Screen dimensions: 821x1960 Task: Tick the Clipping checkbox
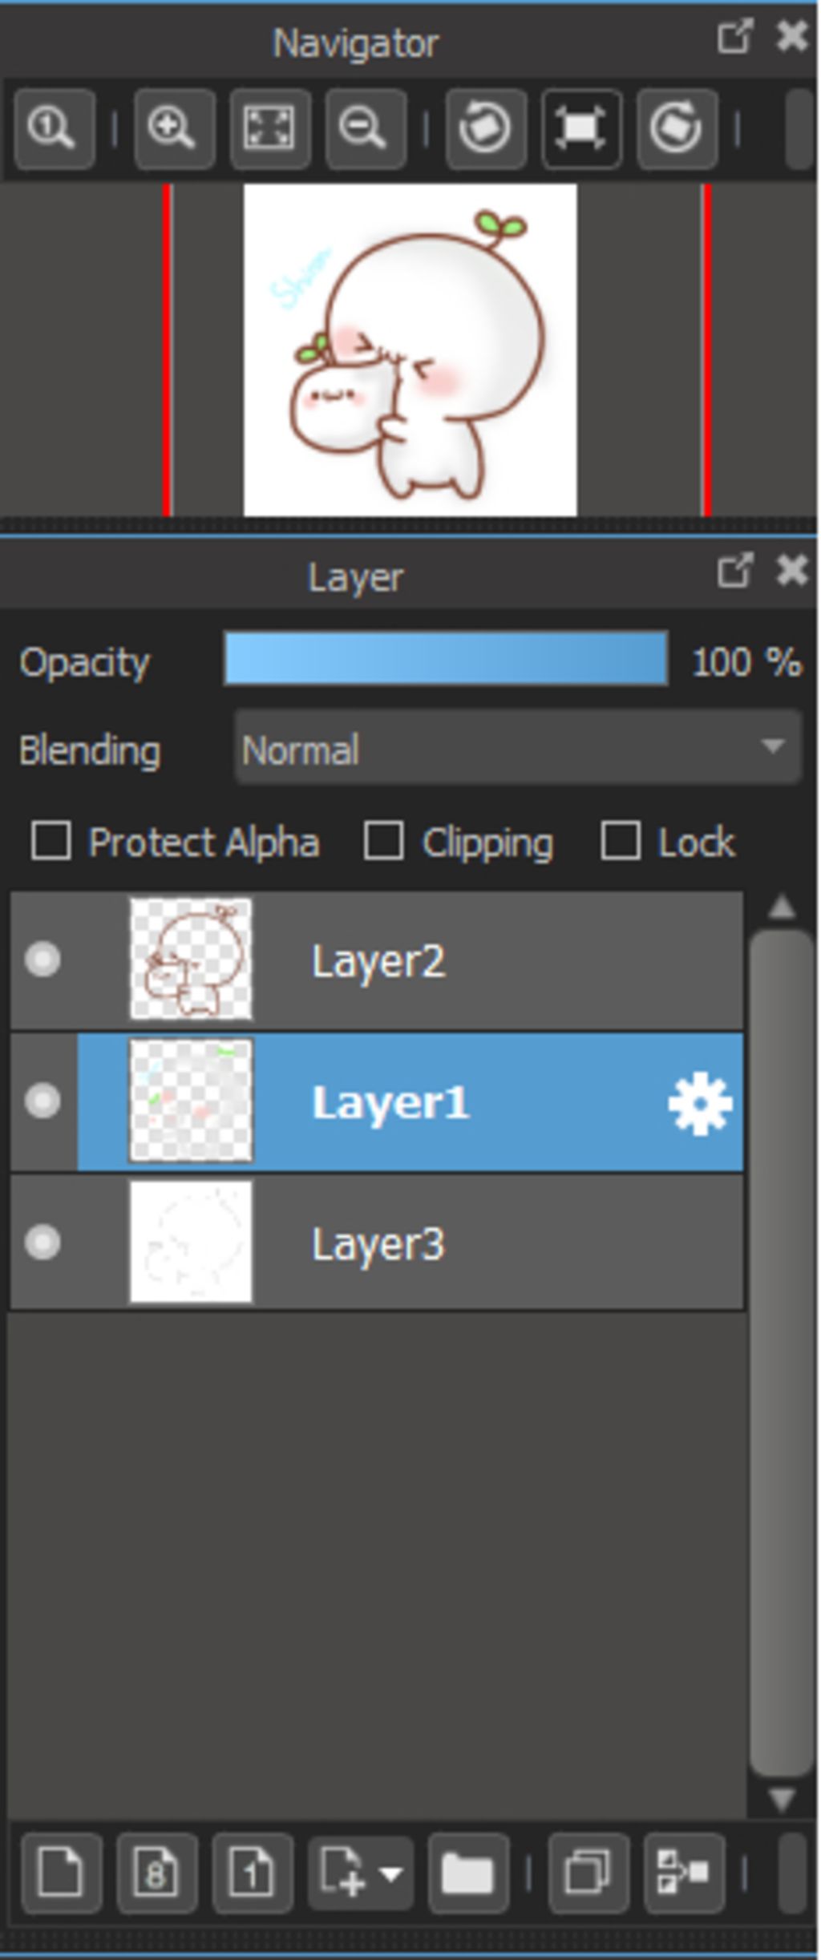click(383, 841)
